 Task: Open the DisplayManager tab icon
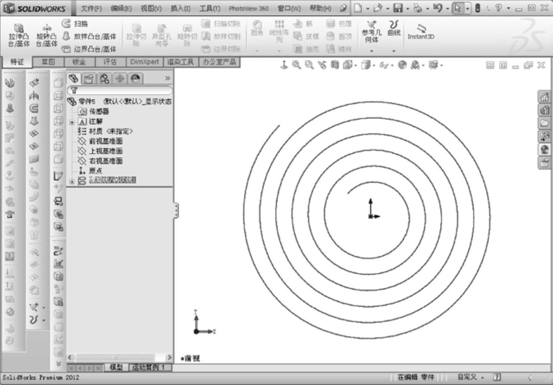tap(135, 78)
